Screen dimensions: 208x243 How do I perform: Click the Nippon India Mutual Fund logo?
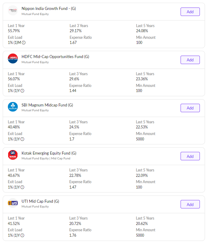tap(13, 11)
